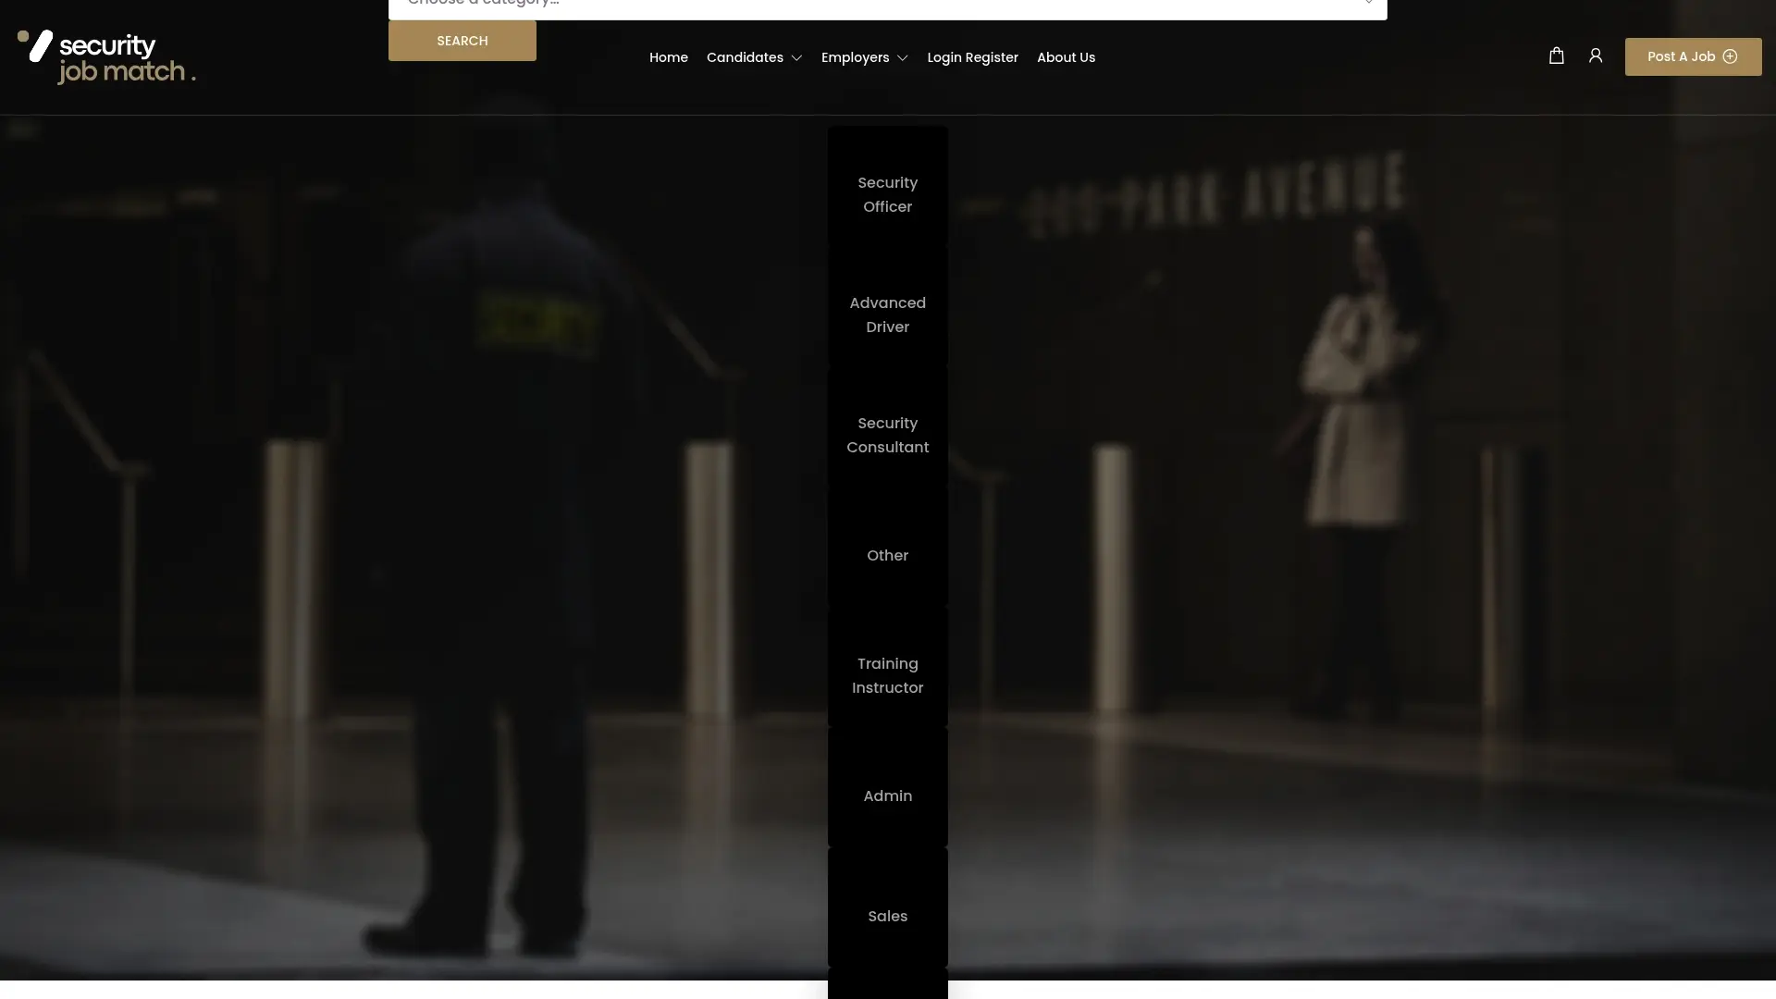
Task: Open the shopping cart icon
Action: point(1557,56)
